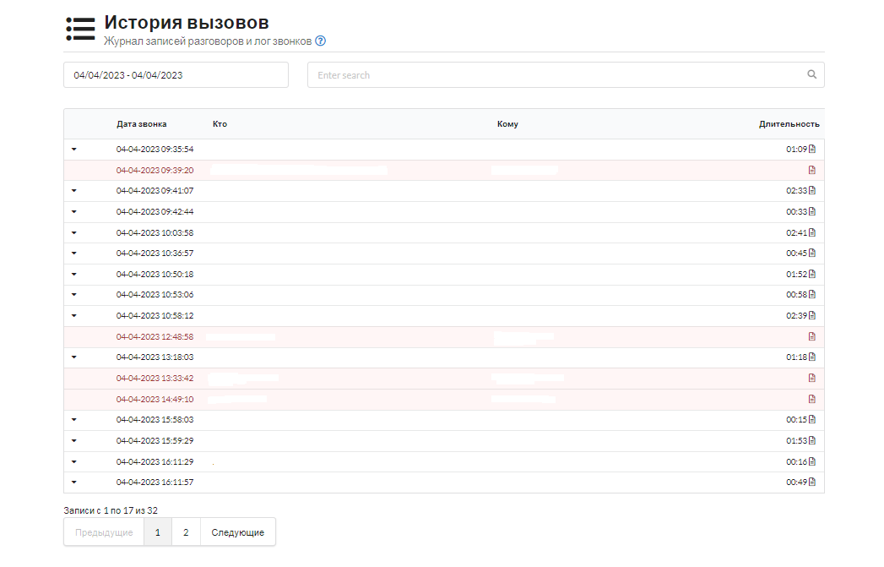Open record file for missed 14:49:10 call
The image size is (884, 567).
(x=812, y=399)
